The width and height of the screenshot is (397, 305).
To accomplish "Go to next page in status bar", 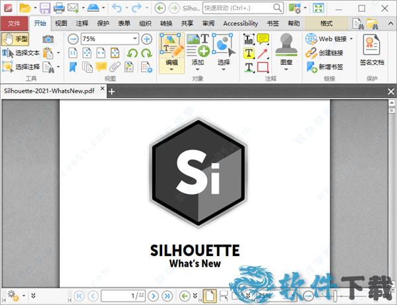I will pos(154,296).
